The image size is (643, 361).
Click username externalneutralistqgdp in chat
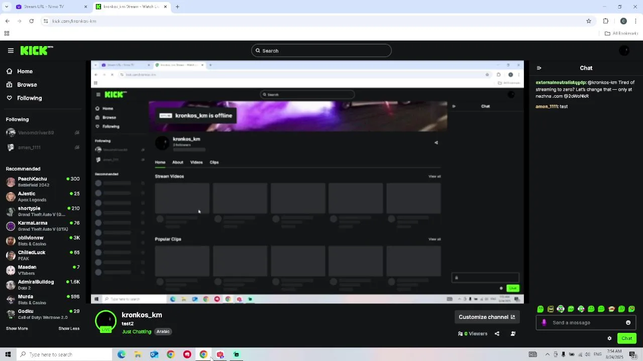click(561, 82)
